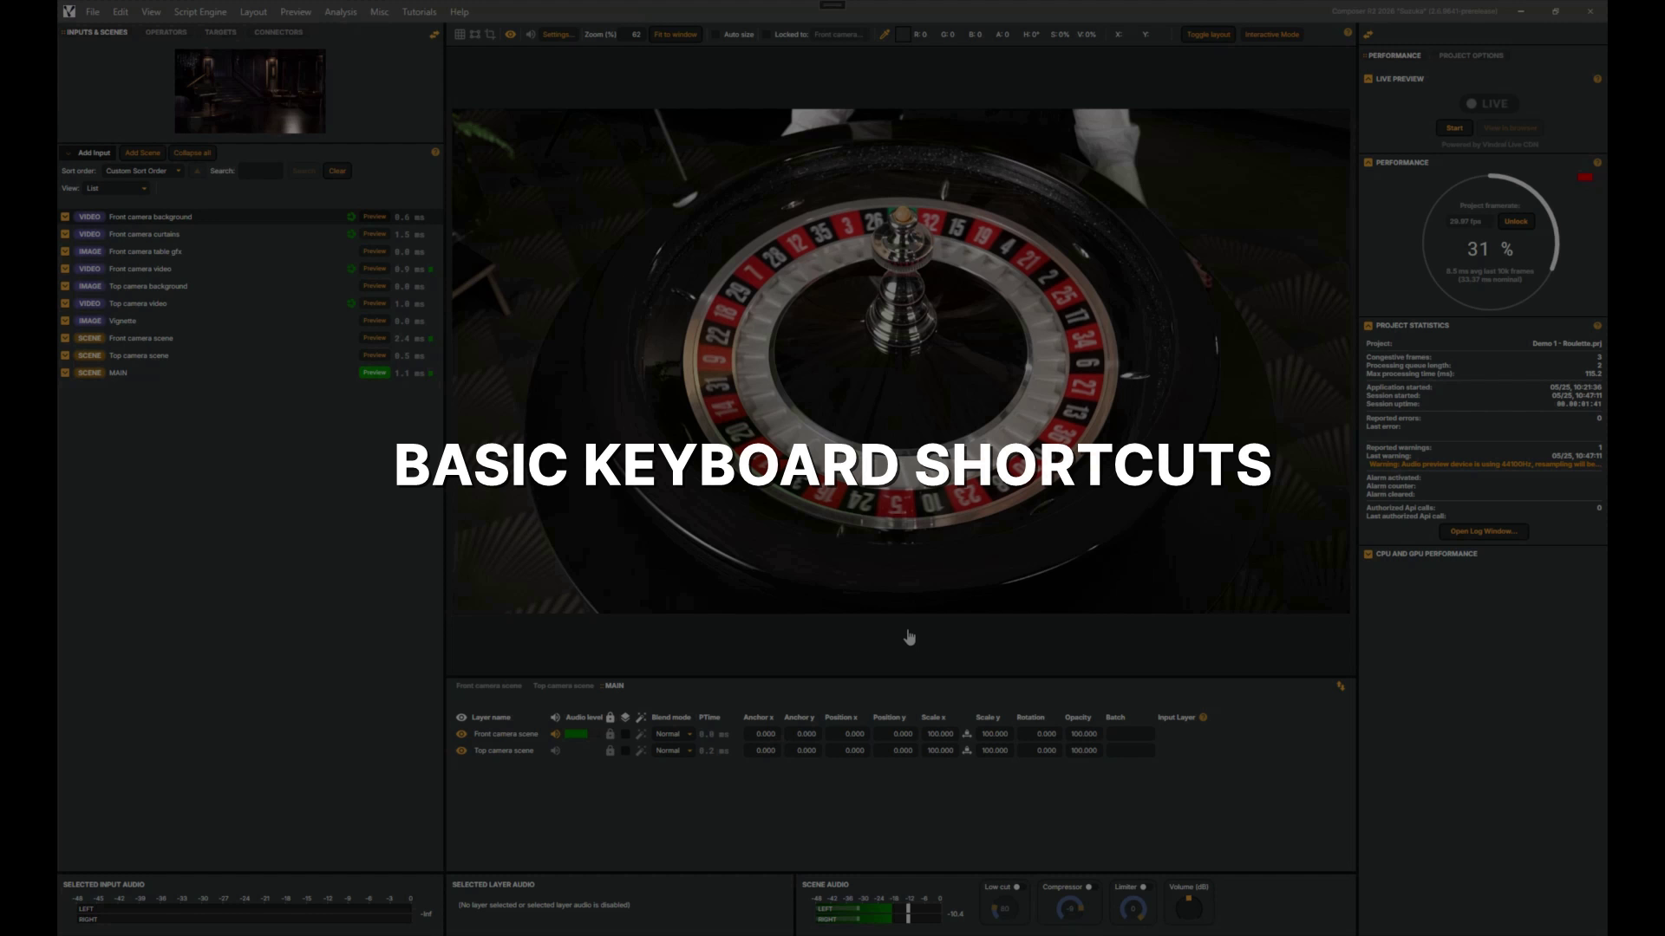Expand the MAIN scene row

[65, 373]
